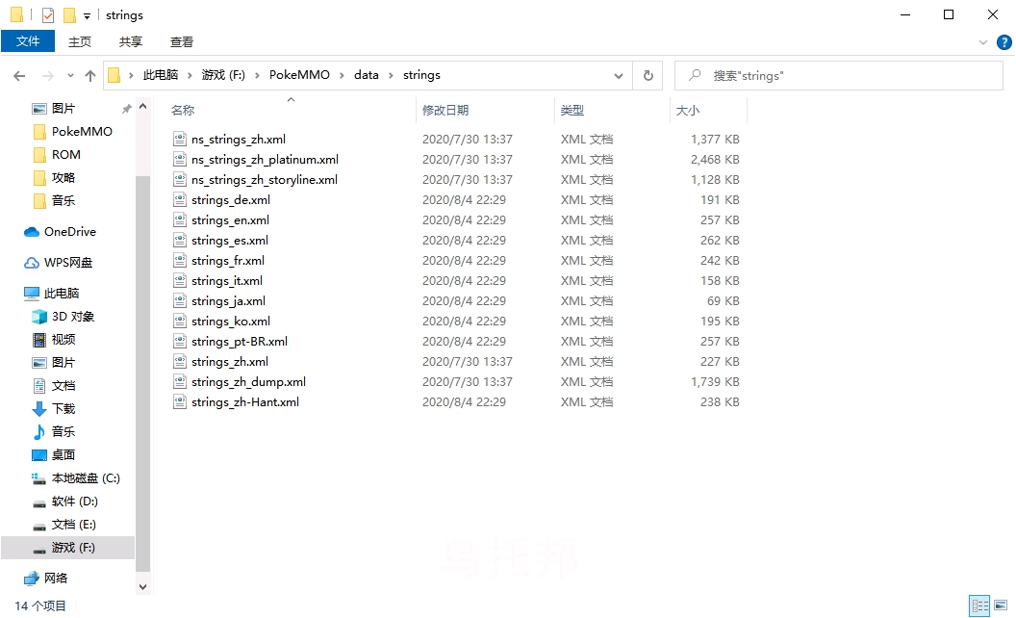The height and width of the screenshot is (618, 1016).
Task: Click 游戏 (F:) in the address breadcrumb
Action: (223, 74)
